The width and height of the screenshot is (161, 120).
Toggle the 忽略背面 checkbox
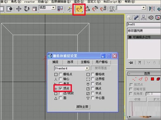pyautogui.click(x=131, y=89)
